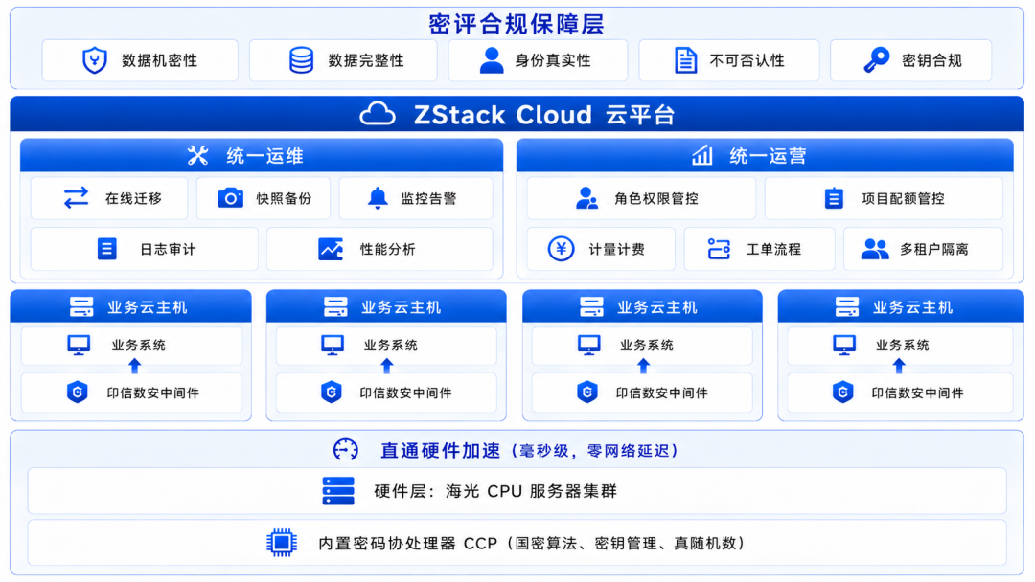Click the 日志审计 label
The image size is (1035, 582).
[x=168, y=249]
